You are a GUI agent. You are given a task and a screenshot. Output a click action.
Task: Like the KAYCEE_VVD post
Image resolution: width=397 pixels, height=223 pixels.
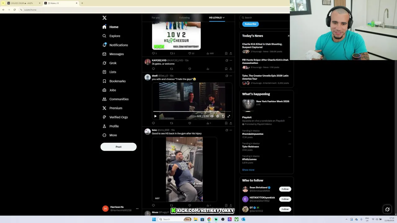(190, 69)
